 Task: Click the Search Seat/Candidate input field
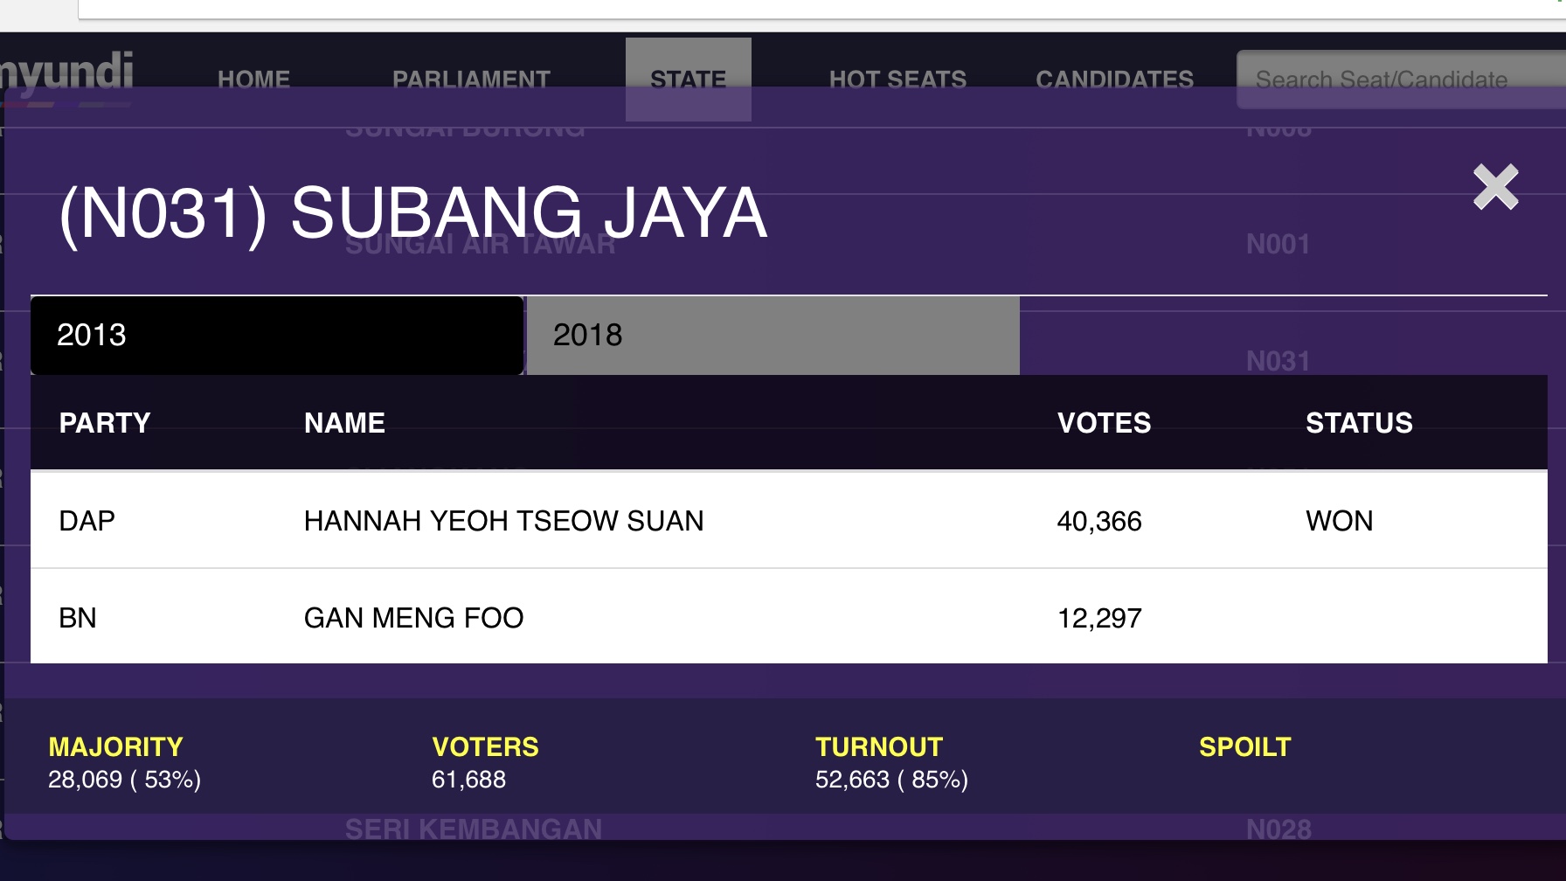click(1401, 80)
